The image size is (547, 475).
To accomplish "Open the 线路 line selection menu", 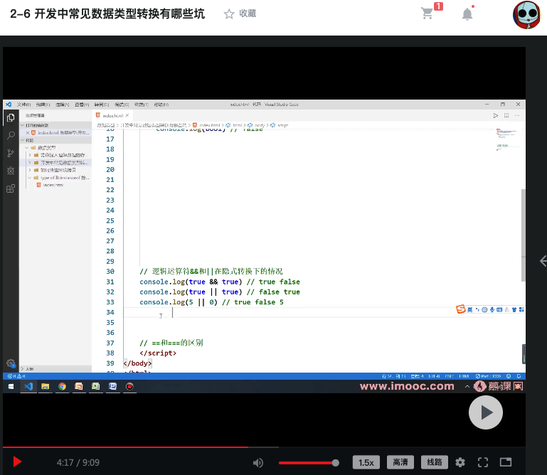I will click(x=435, y=462).
